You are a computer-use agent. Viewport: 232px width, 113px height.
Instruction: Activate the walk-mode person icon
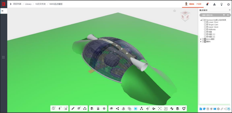[x=60, y=109]
